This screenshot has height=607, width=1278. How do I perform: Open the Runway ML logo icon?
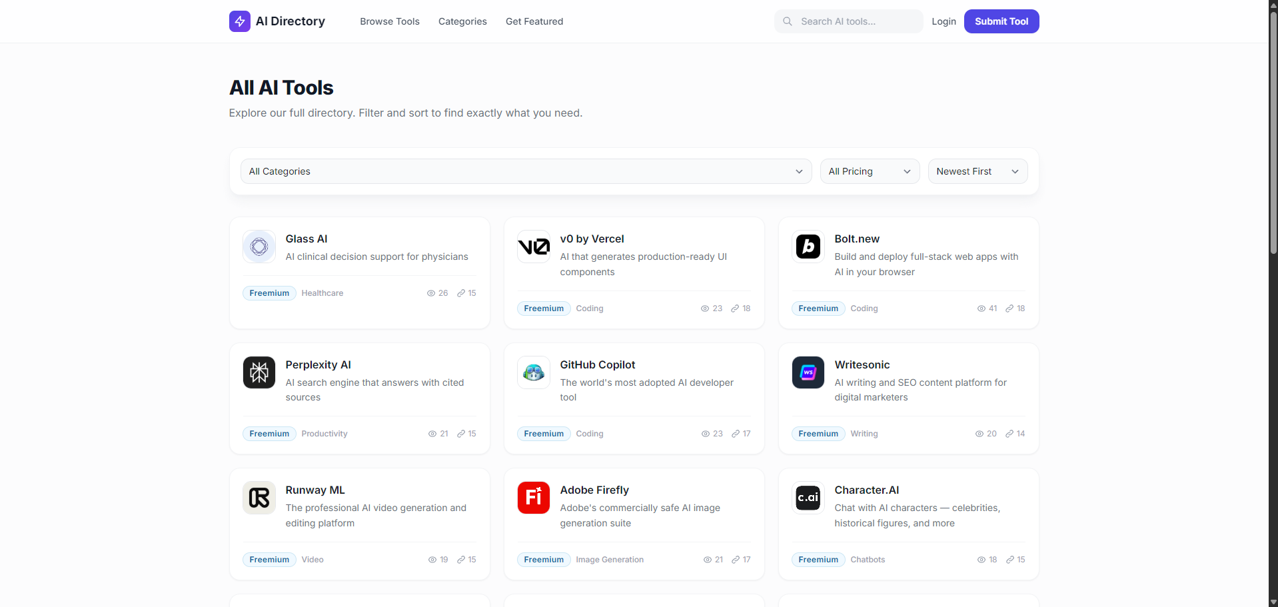tap(259, 498)
